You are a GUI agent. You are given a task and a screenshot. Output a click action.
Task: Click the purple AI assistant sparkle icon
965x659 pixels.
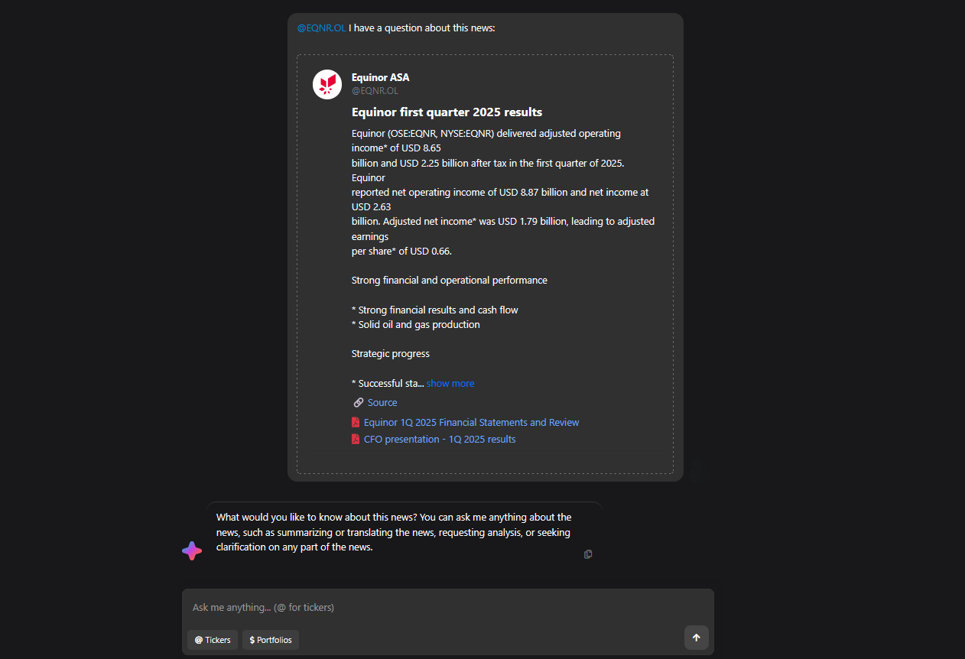click(x=191, y=550)
